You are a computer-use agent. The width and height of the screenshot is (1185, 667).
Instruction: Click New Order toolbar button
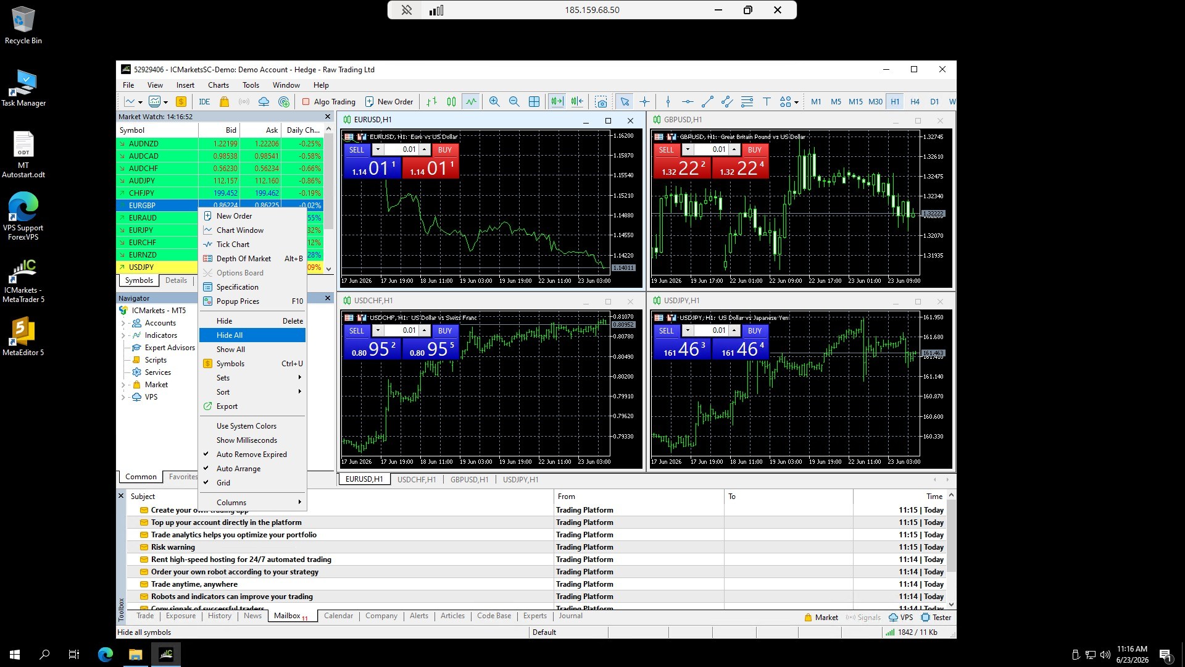(x=389, y=102)
